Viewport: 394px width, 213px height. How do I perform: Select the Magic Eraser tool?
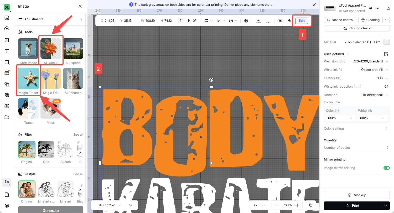[x=28, y=81]
